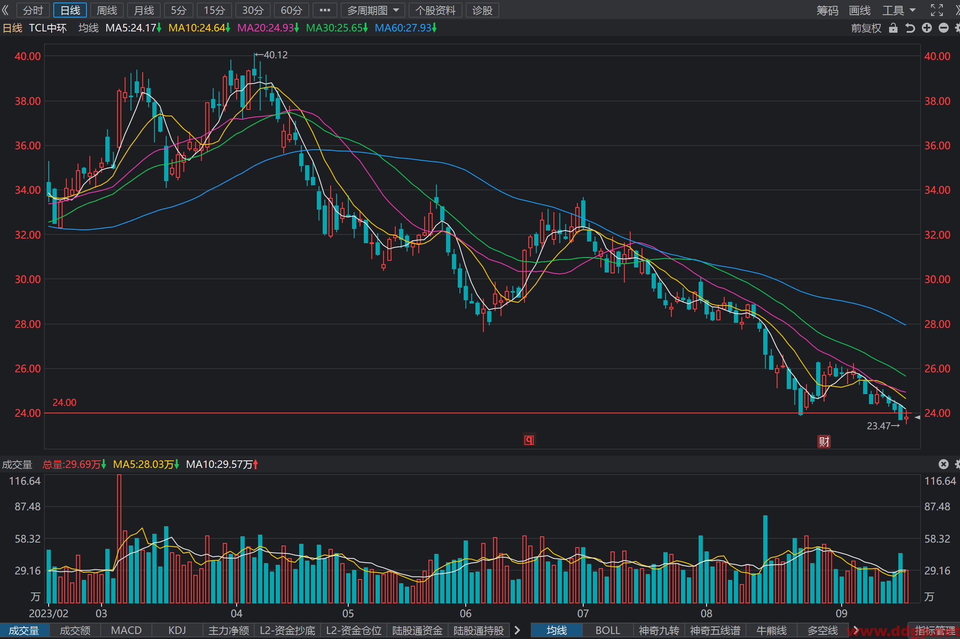Activate the 画线 drawing tools
The height and width of the screenshot is (639, 960).
pos(860,10)
